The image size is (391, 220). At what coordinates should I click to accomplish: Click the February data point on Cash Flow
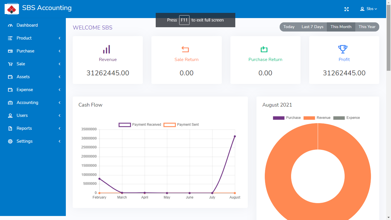pyautogui.click(x=99, y=179)
